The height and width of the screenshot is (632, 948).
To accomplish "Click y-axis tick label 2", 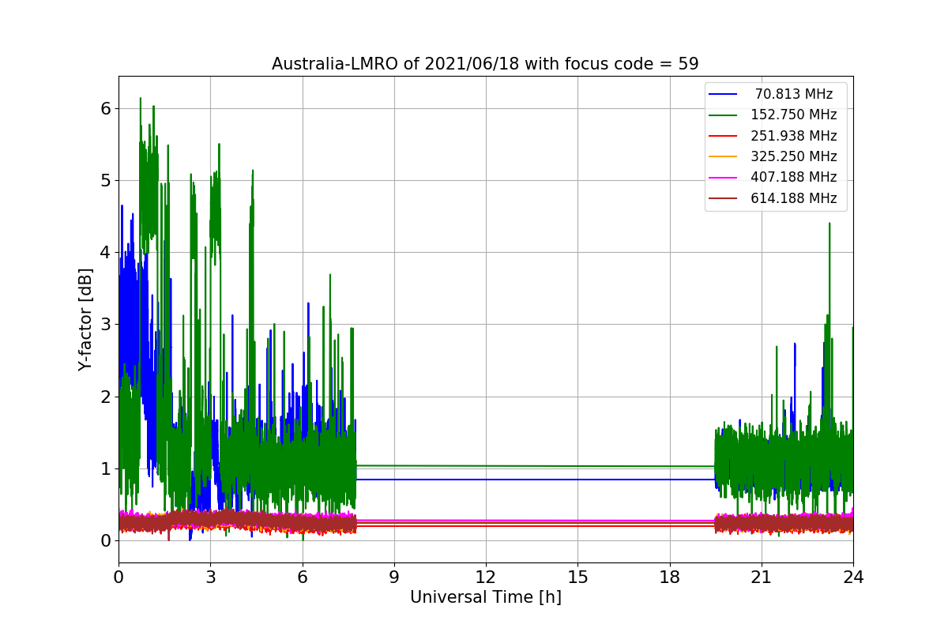I will [x=106, y=397].
